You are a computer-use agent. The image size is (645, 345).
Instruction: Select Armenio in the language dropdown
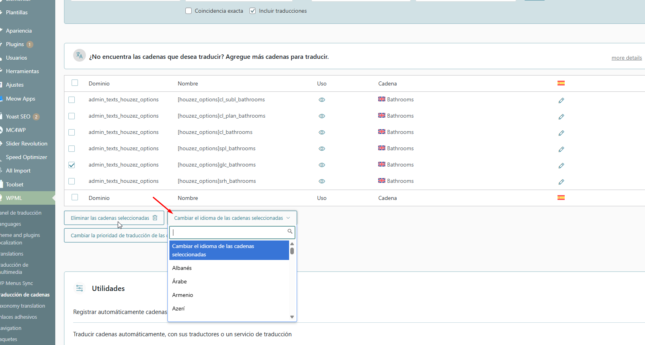[183, 295]
